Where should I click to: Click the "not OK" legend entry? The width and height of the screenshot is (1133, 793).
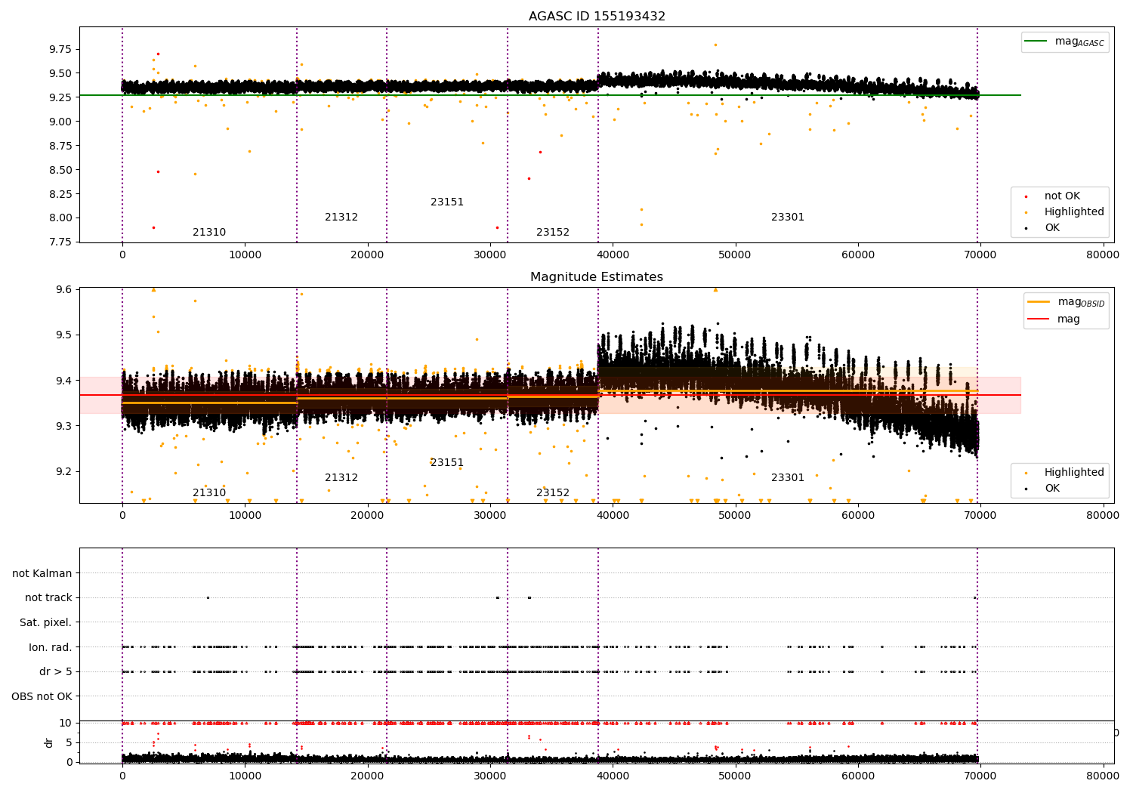pos(1062,196)
